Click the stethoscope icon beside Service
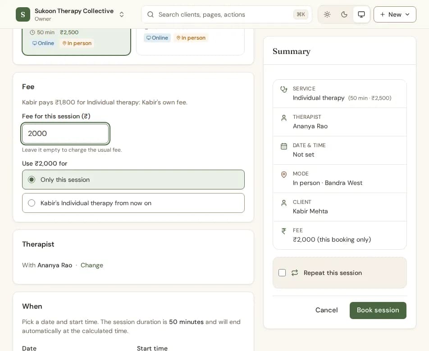The image size is (429, 351). [x=284, y=89]
